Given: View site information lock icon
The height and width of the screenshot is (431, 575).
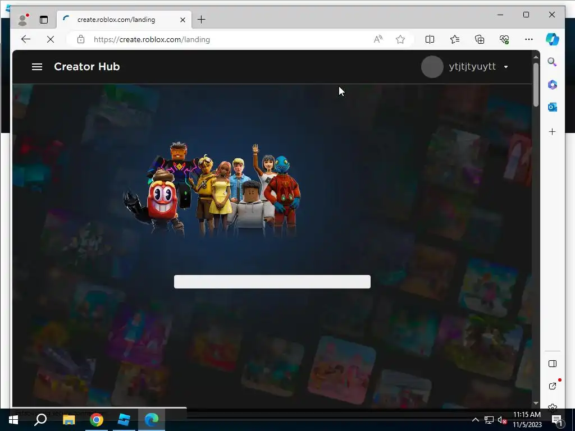Looking at the screenshot, I should click(81, 39).
